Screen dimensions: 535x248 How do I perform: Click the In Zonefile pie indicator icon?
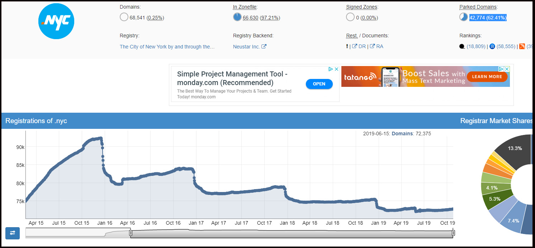237,17
